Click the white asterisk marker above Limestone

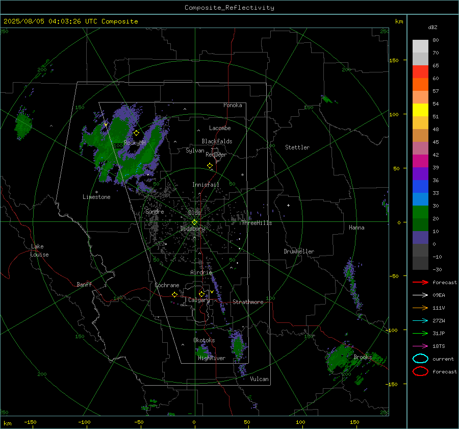[x=96, y=192]
